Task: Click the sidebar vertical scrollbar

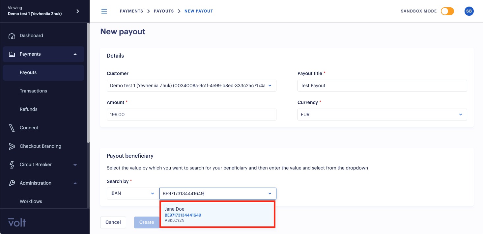Action: click(x=88, y=82)
